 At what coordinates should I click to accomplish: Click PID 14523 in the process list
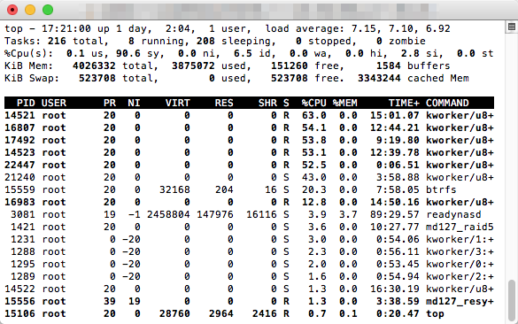19,152
